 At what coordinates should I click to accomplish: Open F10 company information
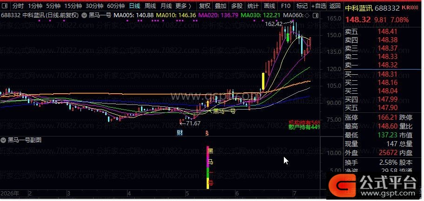(x=286, y=6)
